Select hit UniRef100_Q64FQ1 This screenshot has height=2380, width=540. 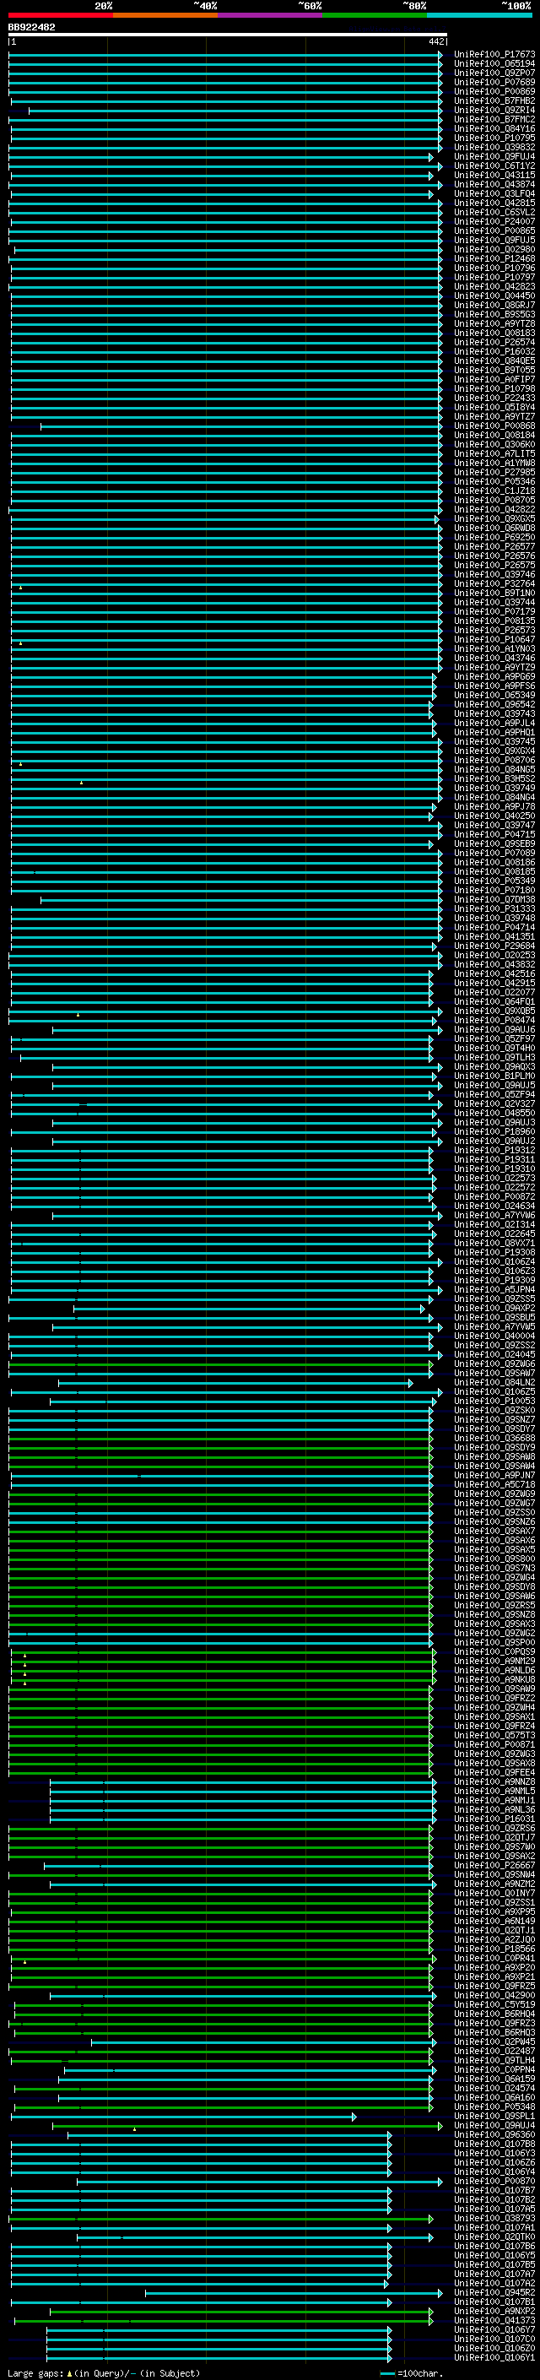pos(494,1001)
